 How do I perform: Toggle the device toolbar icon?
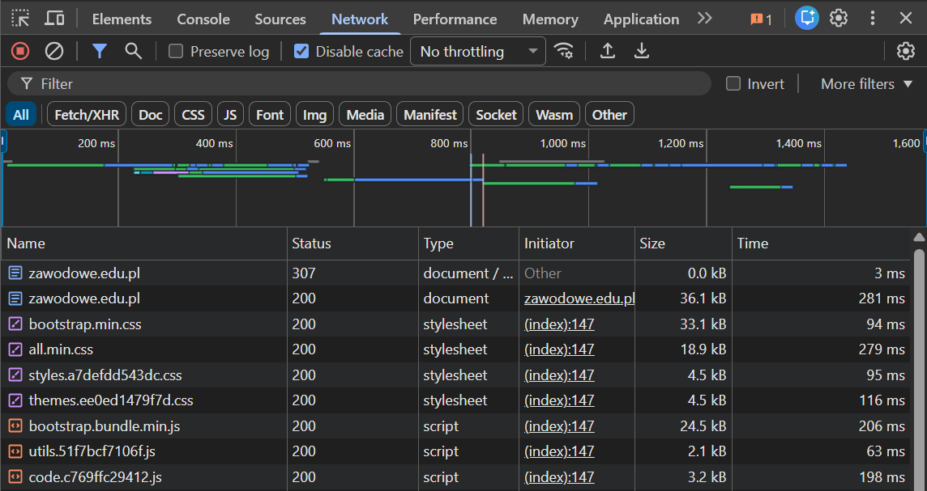coord(54,19)
